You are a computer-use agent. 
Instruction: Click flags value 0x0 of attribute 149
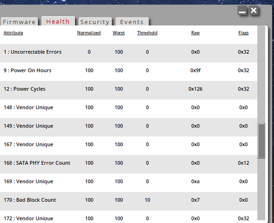(244, 126)
